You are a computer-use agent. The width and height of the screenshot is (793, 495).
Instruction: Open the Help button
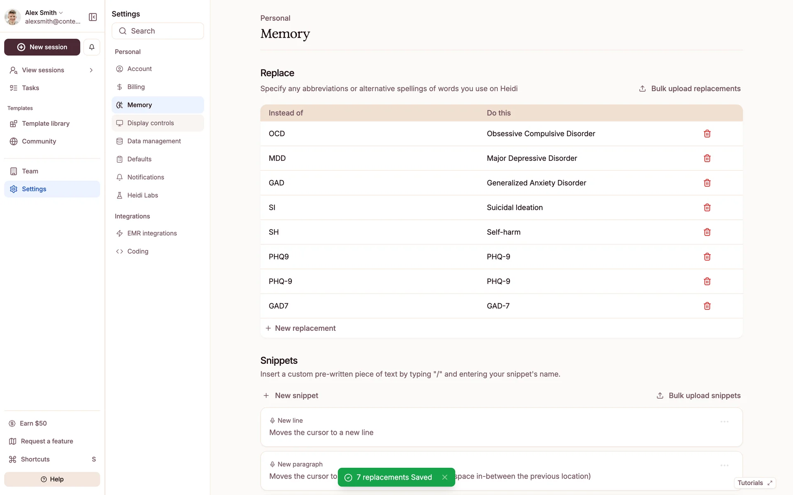52,479
